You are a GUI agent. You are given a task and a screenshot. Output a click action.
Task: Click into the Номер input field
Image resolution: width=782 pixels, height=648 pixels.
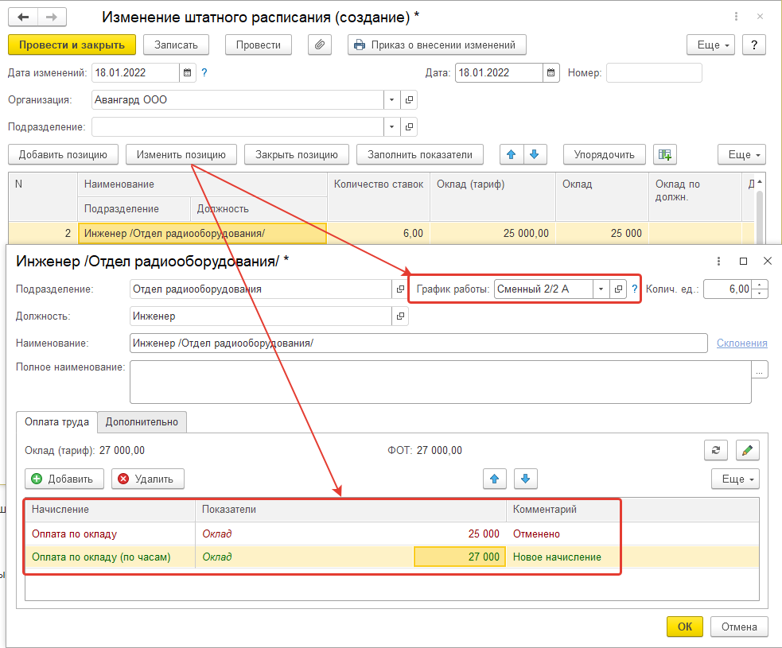click(x=653, y=73)
